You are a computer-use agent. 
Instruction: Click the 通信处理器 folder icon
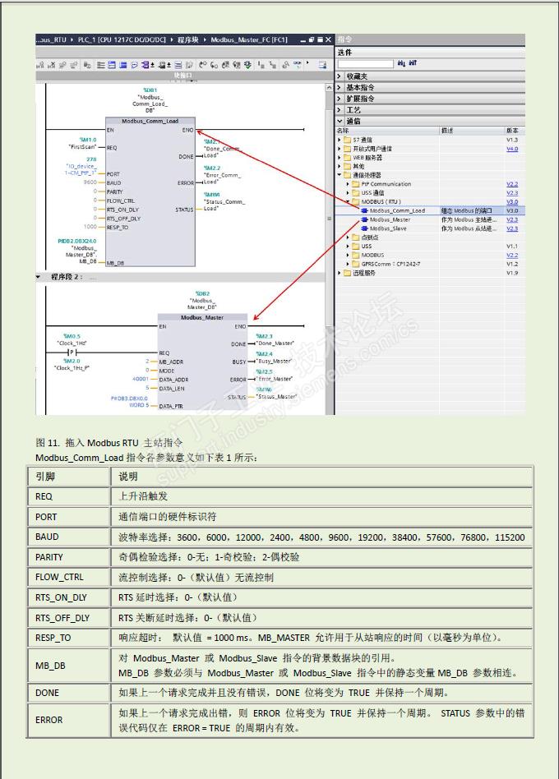[x=348, y=175]
